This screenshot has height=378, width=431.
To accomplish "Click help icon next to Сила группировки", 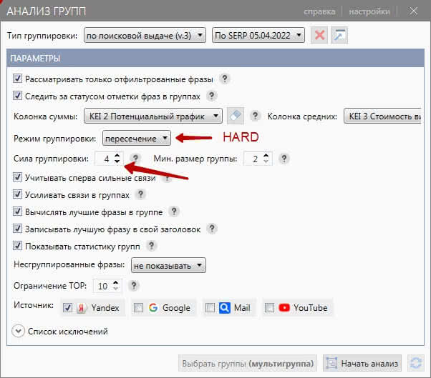I will point(135,159).
